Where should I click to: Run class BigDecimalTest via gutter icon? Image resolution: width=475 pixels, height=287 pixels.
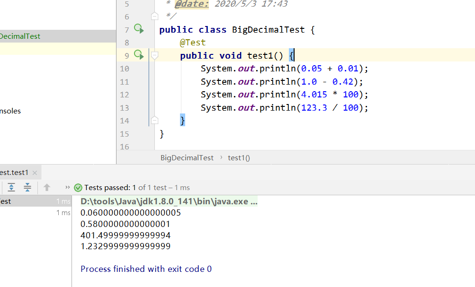139,29
